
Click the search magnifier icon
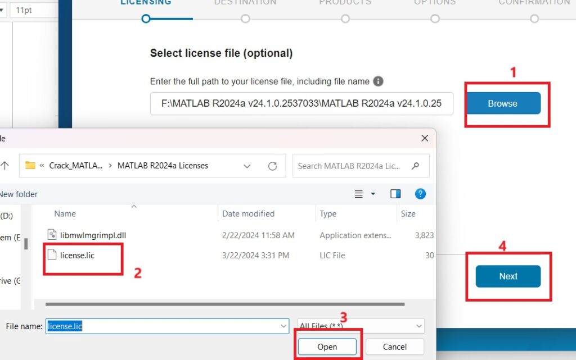pos(415,166)
